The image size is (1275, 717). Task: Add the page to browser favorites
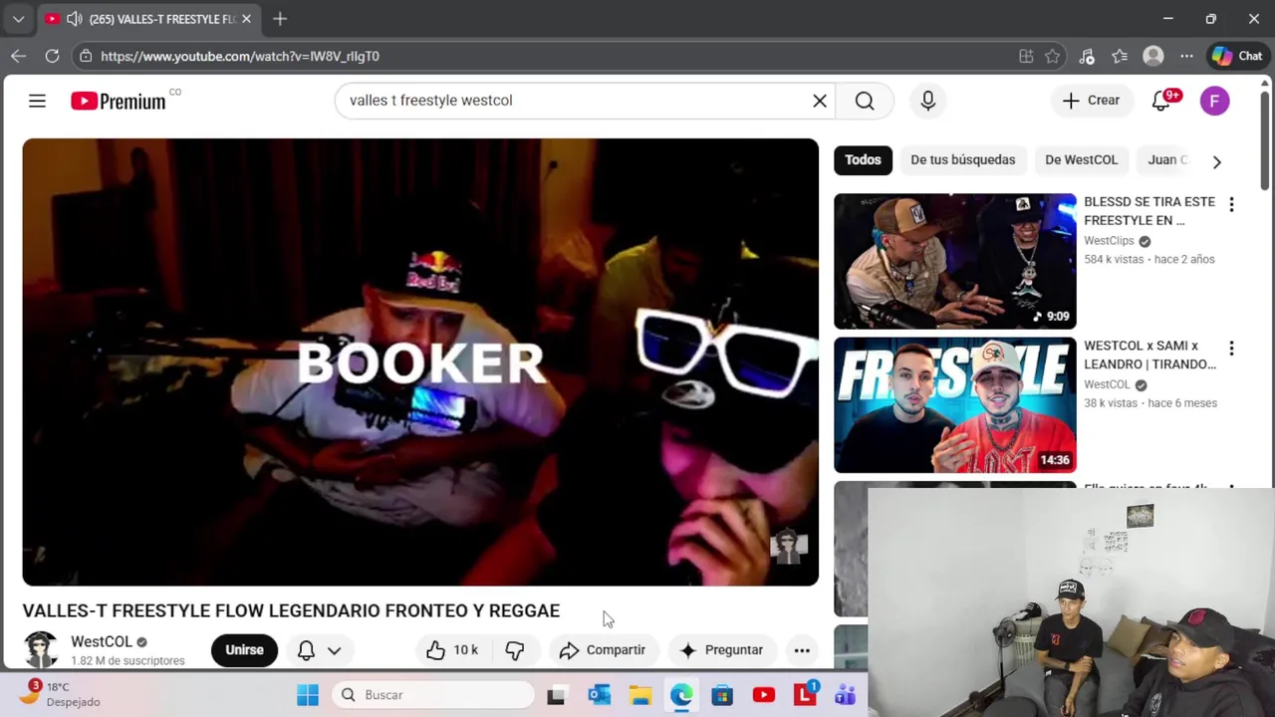1053,57
